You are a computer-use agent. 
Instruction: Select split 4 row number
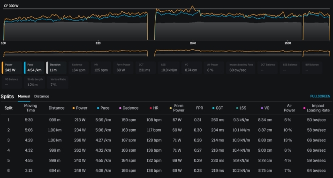(x=8, y=150)
